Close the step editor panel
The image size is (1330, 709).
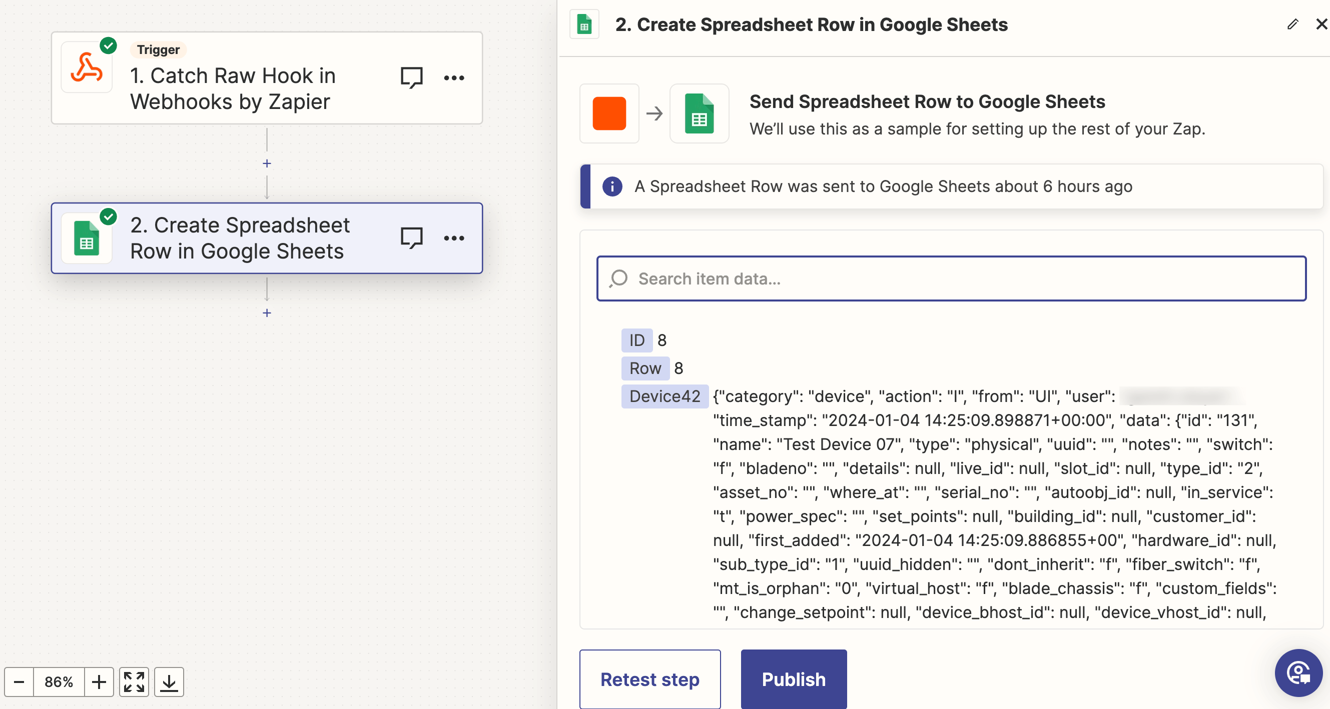click(1321, 24)
